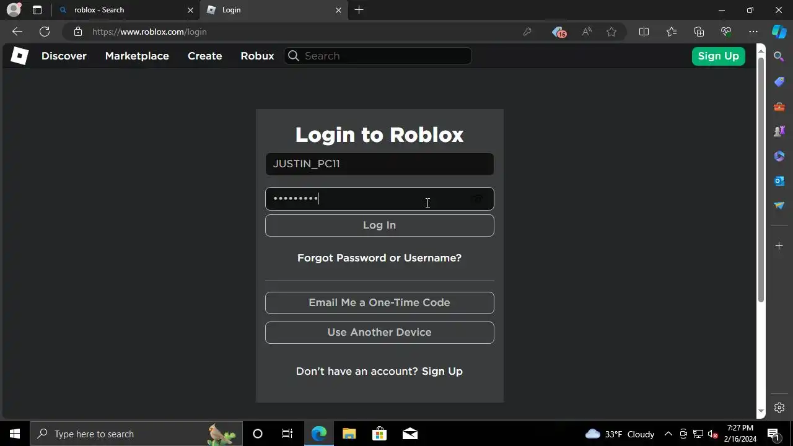793x446 pixels.
Task: Click the page vertical scrollbar
Action: pyautogui.click(x=761, y=180)
